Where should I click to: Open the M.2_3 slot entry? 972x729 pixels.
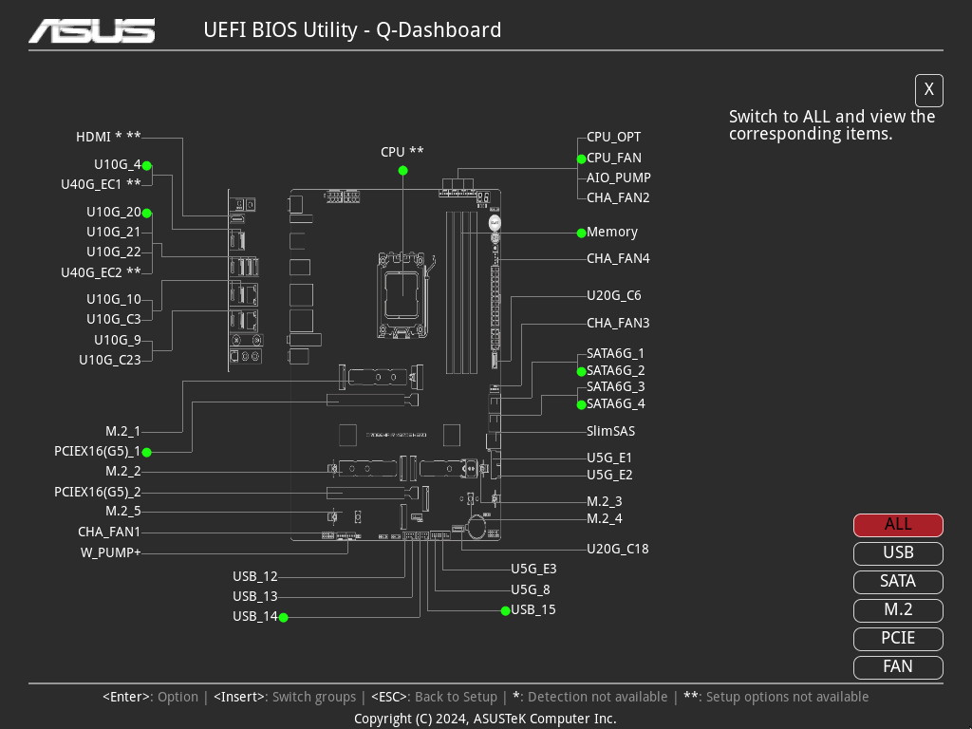(x=605, y=501)
